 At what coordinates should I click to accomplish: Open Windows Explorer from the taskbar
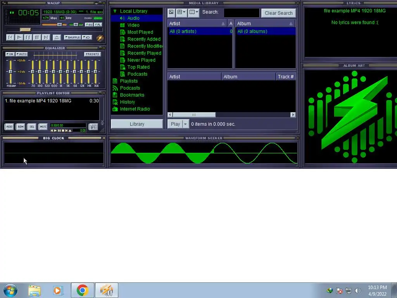[x=35, y=290]
